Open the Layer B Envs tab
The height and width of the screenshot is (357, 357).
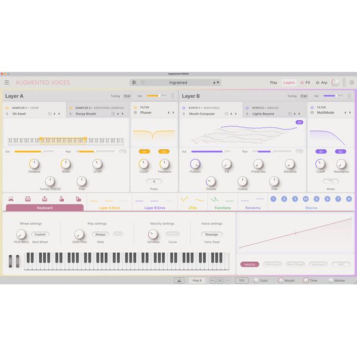coord(155,208)
